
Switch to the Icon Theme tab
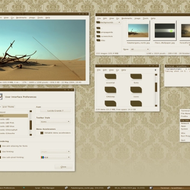pyautogui.click(x=8, y=107)
